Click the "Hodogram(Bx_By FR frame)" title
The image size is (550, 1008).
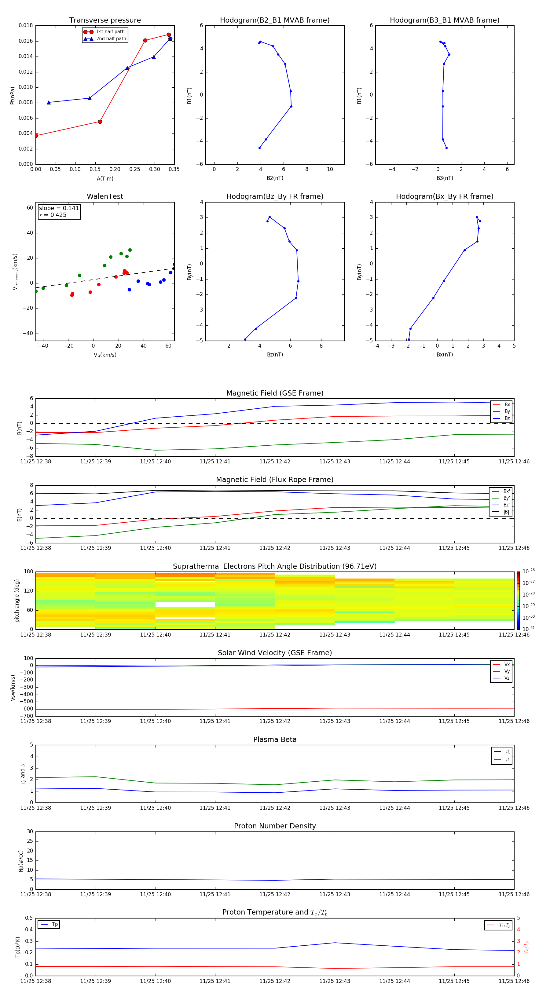point(445,196)
